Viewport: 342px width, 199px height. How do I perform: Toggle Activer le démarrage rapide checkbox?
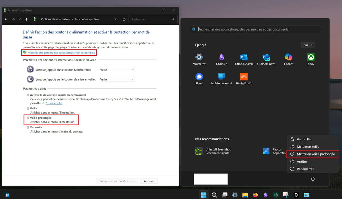(28, 95)
